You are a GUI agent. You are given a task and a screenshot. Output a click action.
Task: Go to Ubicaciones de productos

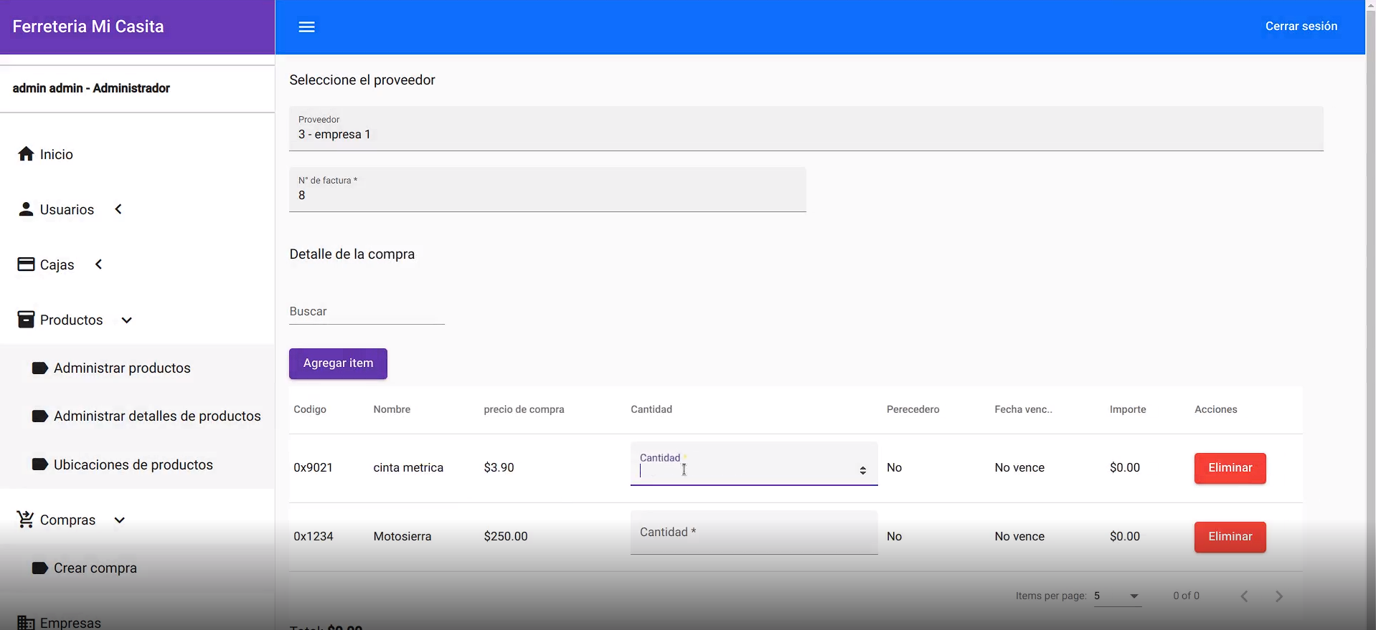(133, 465)
